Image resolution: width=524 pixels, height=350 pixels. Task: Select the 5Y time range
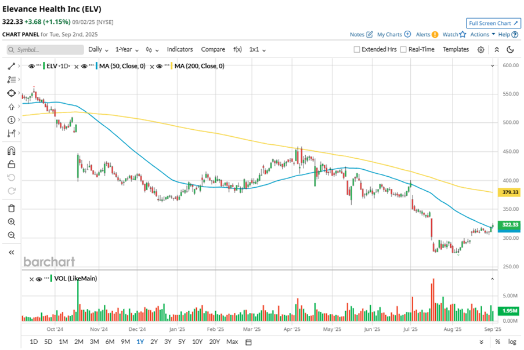click(182, 342)
